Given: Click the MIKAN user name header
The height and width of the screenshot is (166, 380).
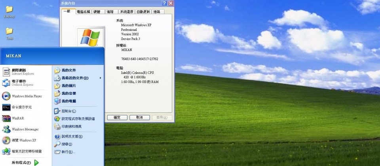Looking at the screenshot, I should click(13, 56).
